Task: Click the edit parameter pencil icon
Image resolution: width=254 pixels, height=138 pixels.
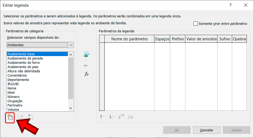Action: click(x=21, y=117)
